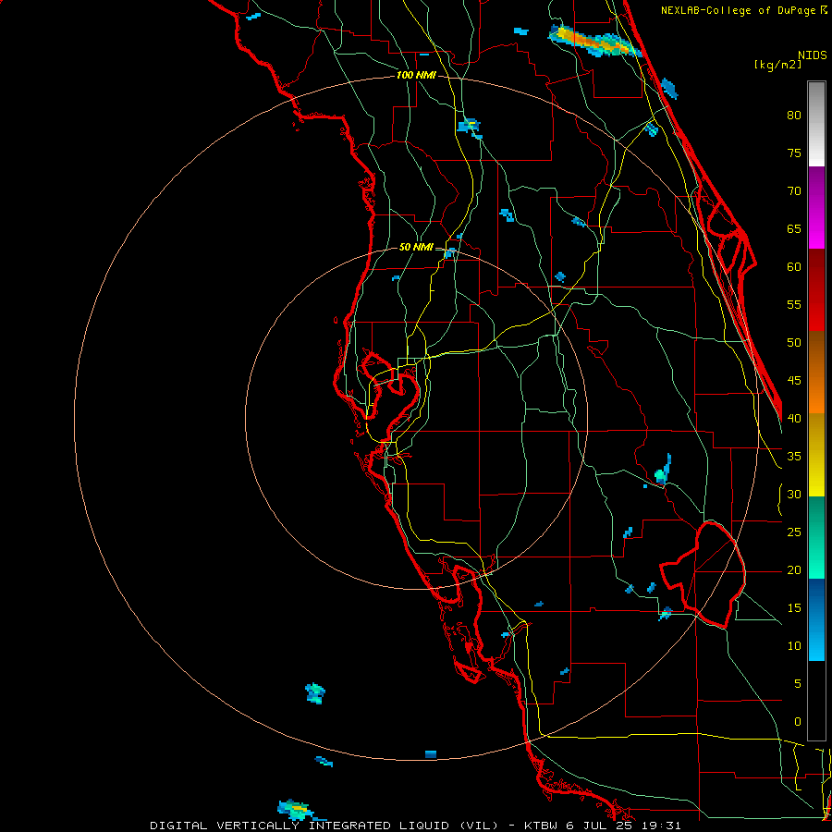The height and width of the screenshot is (832, 832).
Task: Click the 100 NMI range ring label
Action: coord(416,75)
